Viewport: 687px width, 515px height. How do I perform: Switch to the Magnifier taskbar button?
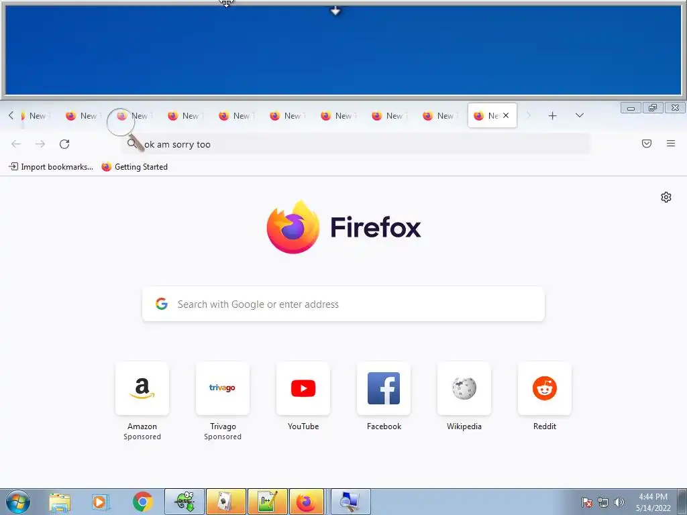(350, 502)
